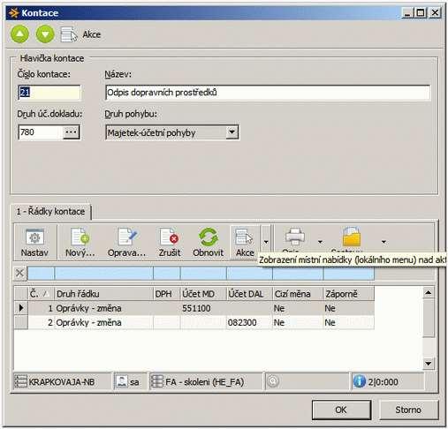Sort by the DPH column header
The width and height of the screenshot is (448, 429).
(x=167, y=294)
